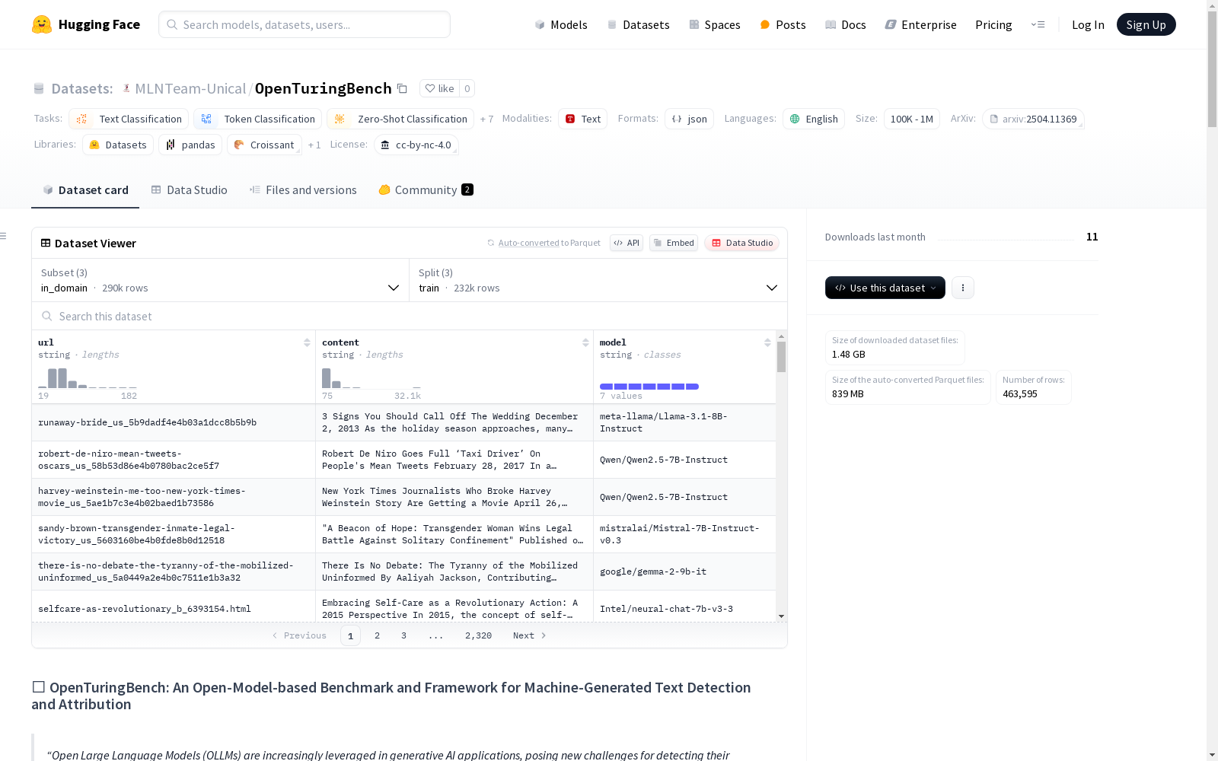
Task: Click the content length histogram
Action: click(371, 378)
